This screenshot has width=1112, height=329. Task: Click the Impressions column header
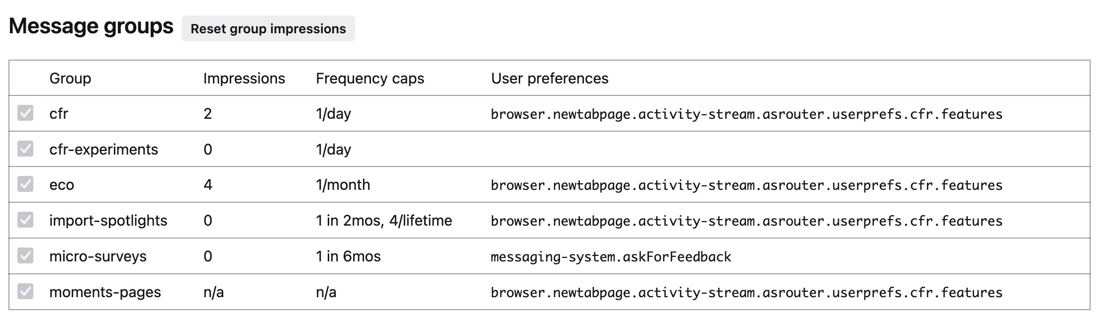pos(244,79)
